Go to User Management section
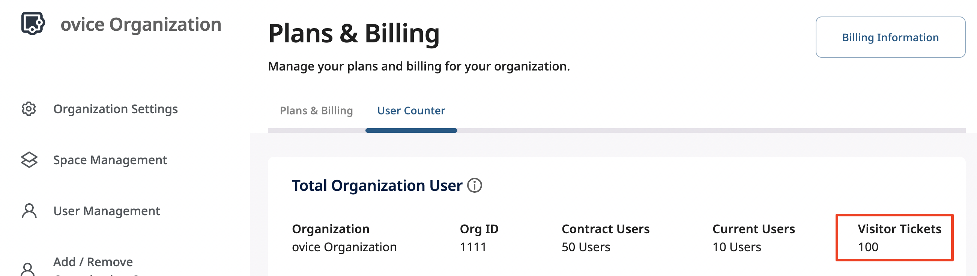This screenshot has width=977, height=276. [107, 211]
